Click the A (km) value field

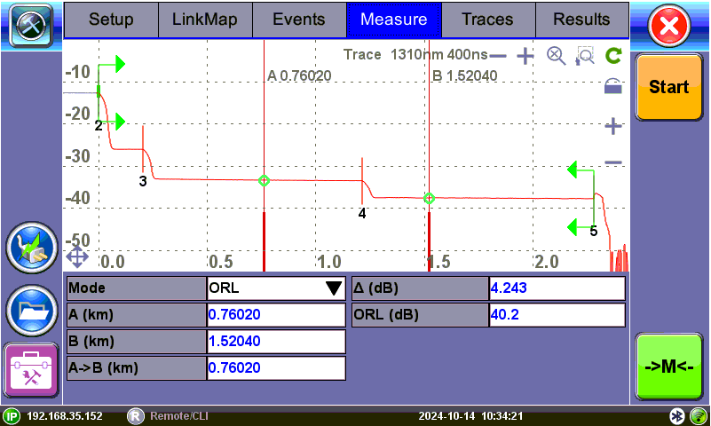(275, 314)
